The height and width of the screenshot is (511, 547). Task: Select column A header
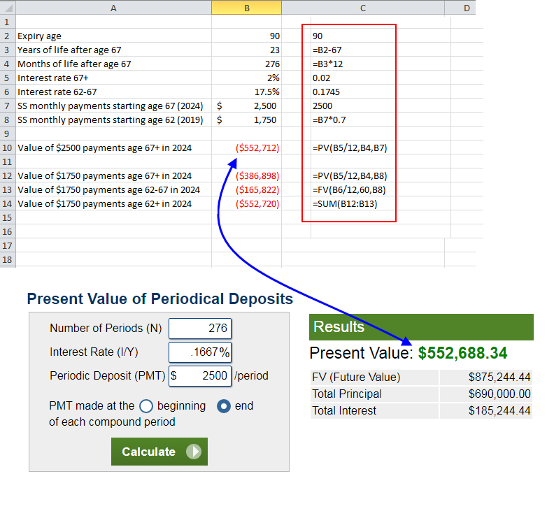113,7
